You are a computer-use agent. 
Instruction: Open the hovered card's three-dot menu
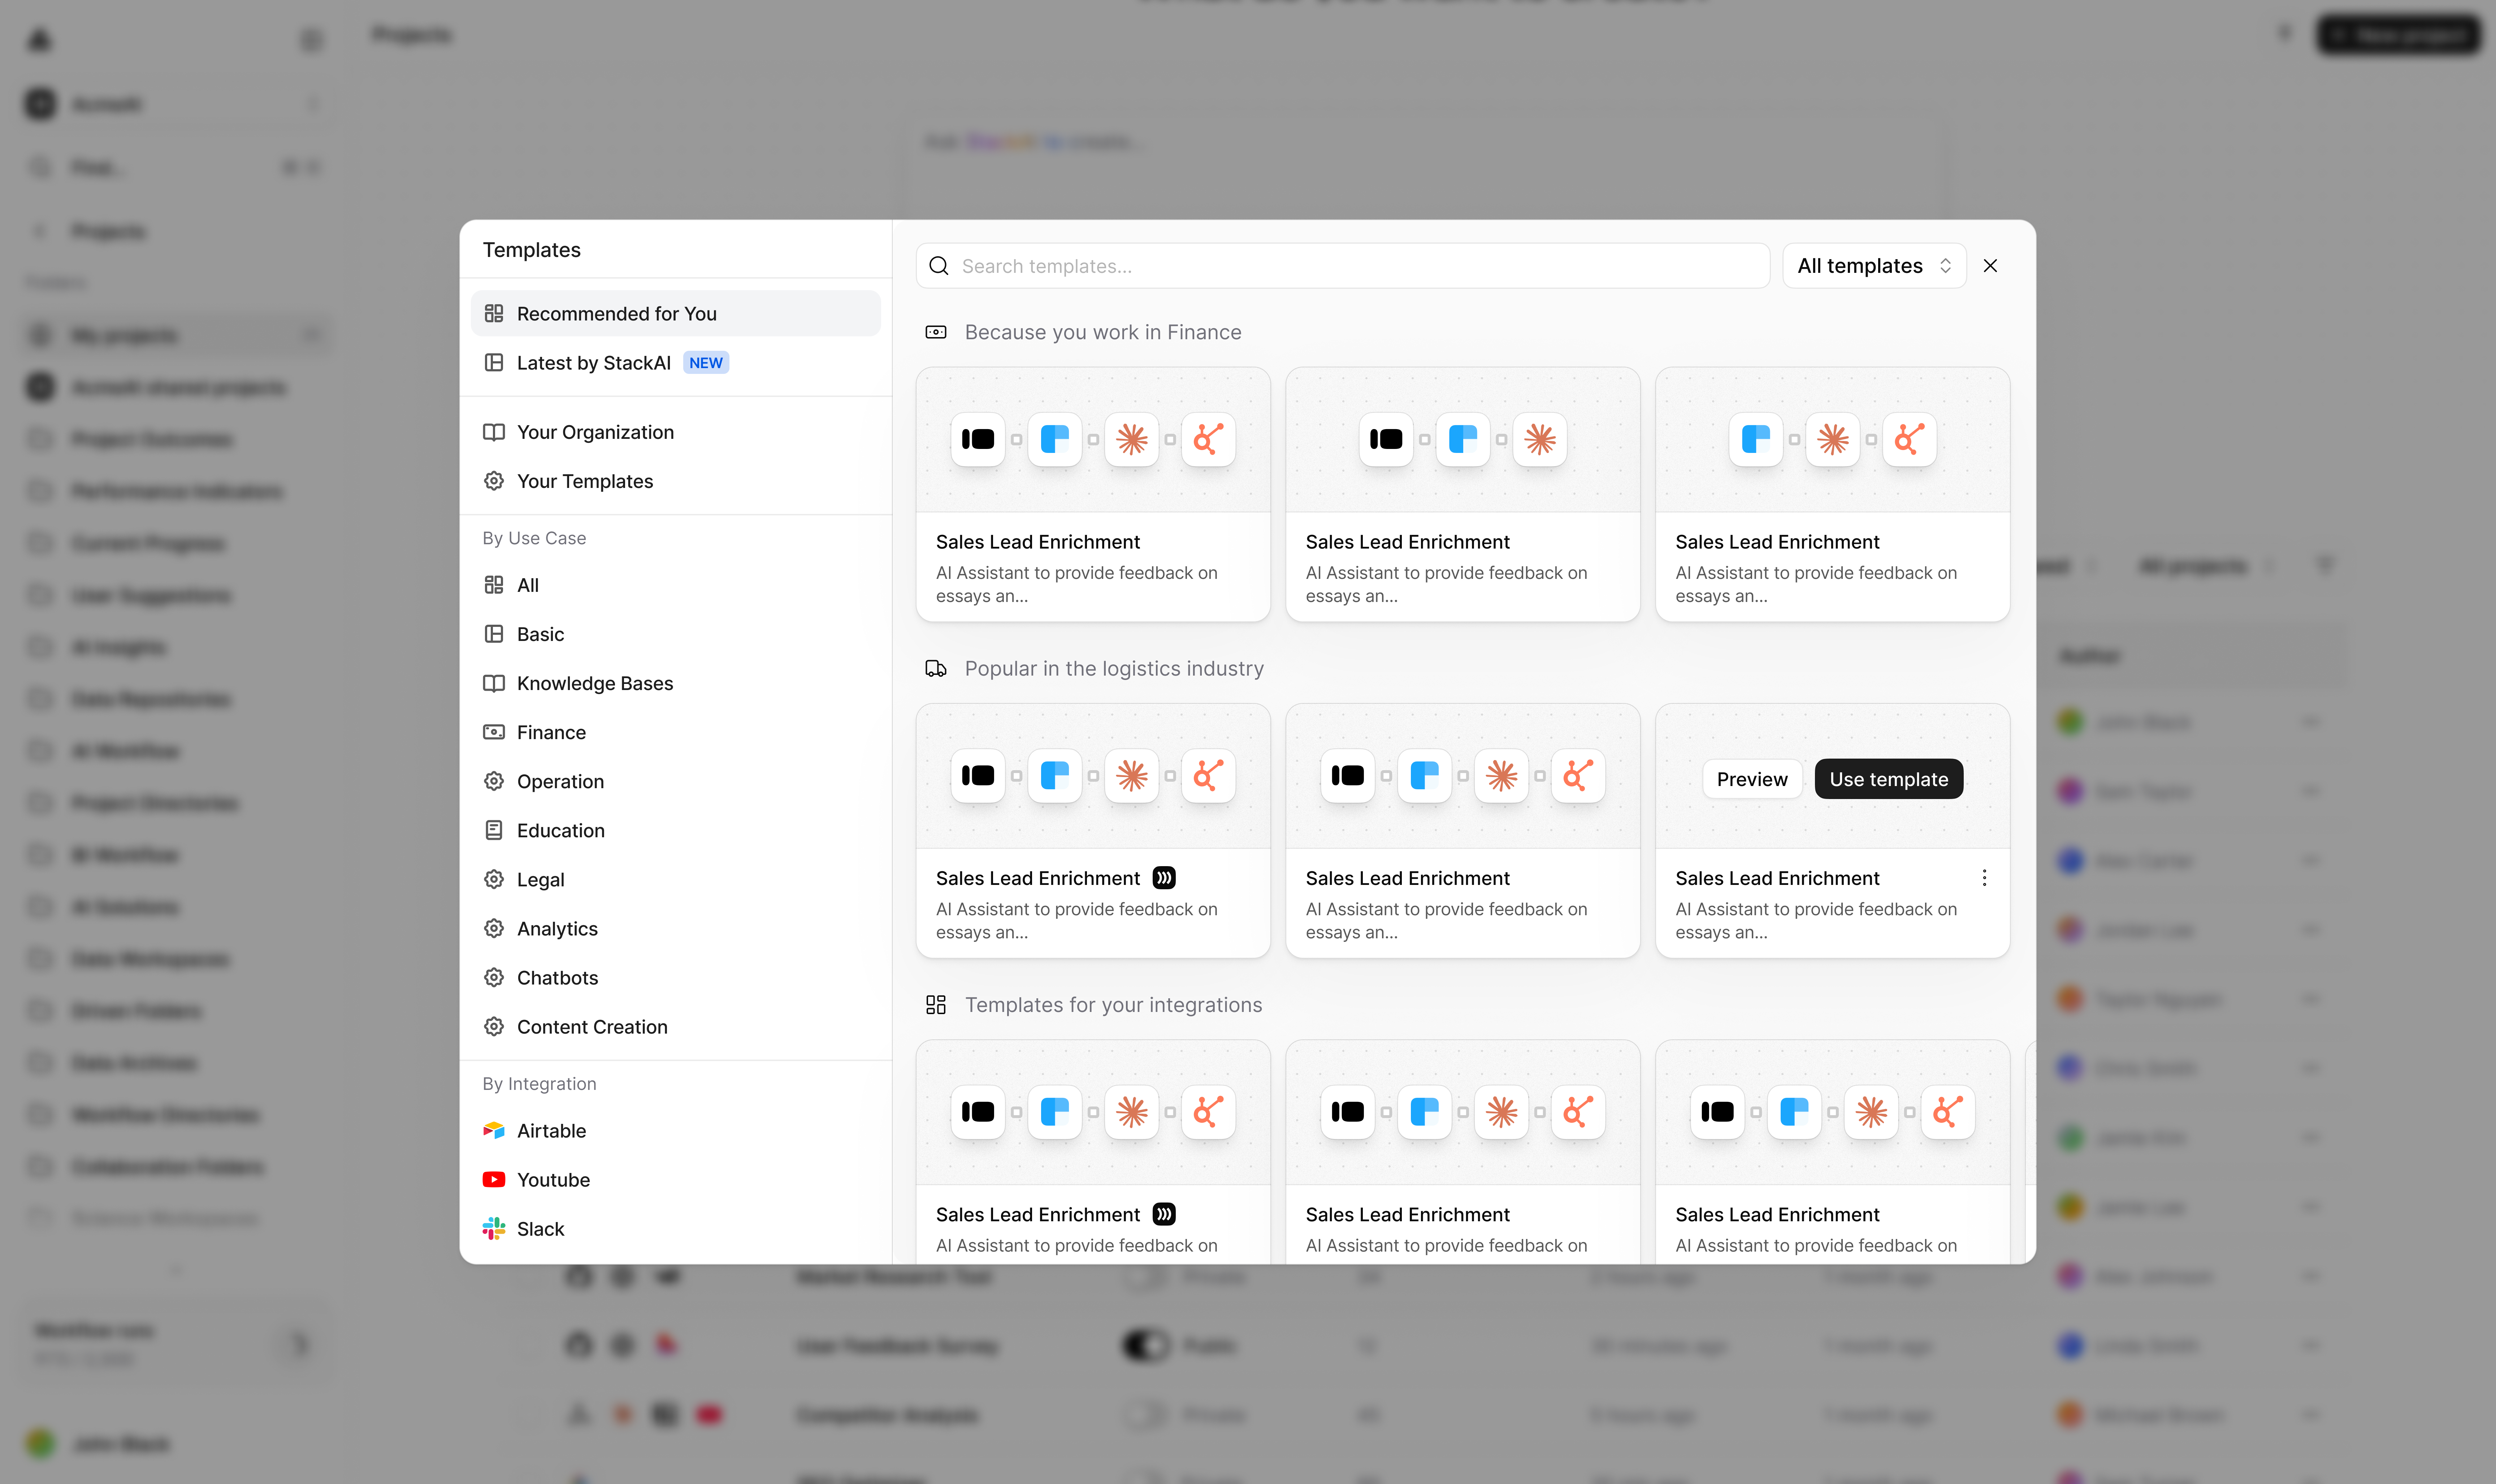click(1984, 878)
